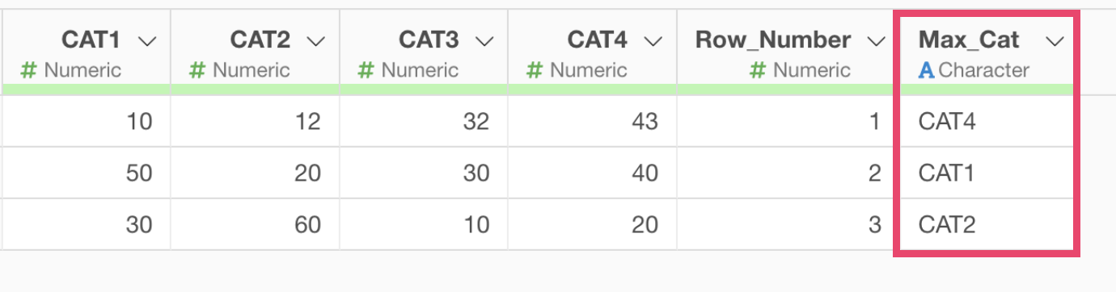The image size is (1116, 292).
Task: Select the Max_Cat cell showing CAT2
Action: pyautogui.click(x=986, y=224)
